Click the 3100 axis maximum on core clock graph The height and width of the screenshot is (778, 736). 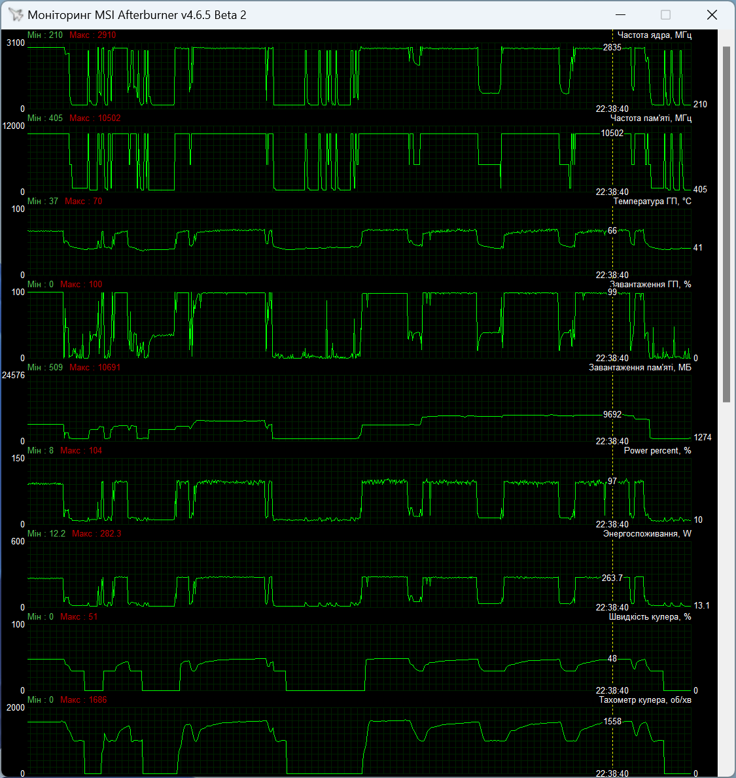16,43
